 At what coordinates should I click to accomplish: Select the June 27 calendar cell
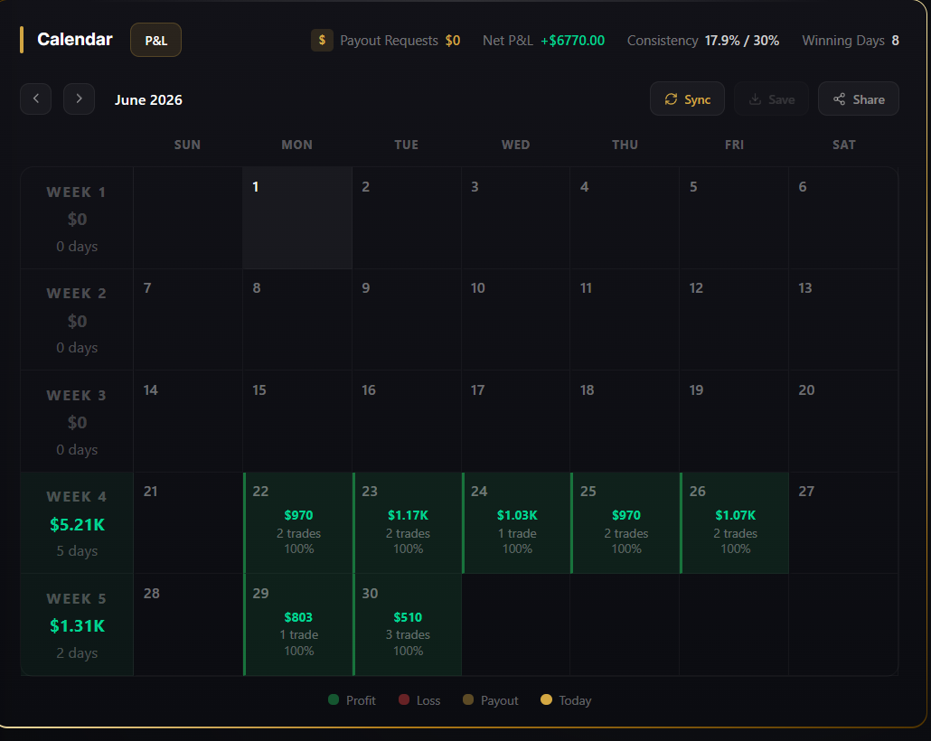(x=843, y=523)
